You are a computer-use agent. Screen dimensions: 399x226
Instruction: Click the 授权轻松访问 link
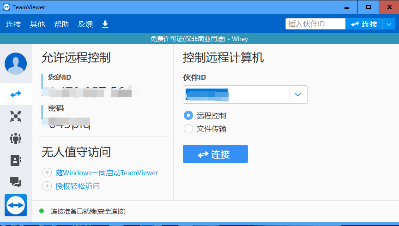coord(78,186)
